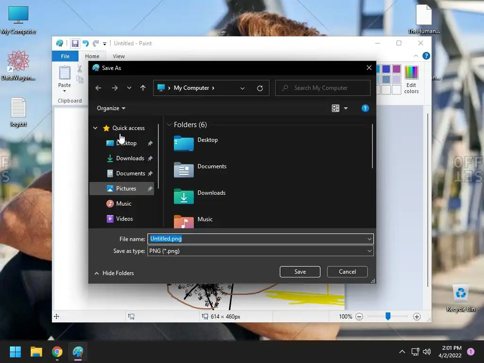Viewport: 484px width, 363px height.
Task: Open the Customize Quick Access Toolbar dropdown in Paint
Action: coord(104,43)
